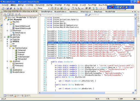Toggle Show All Files in Solution Explorer

point(9,14)
